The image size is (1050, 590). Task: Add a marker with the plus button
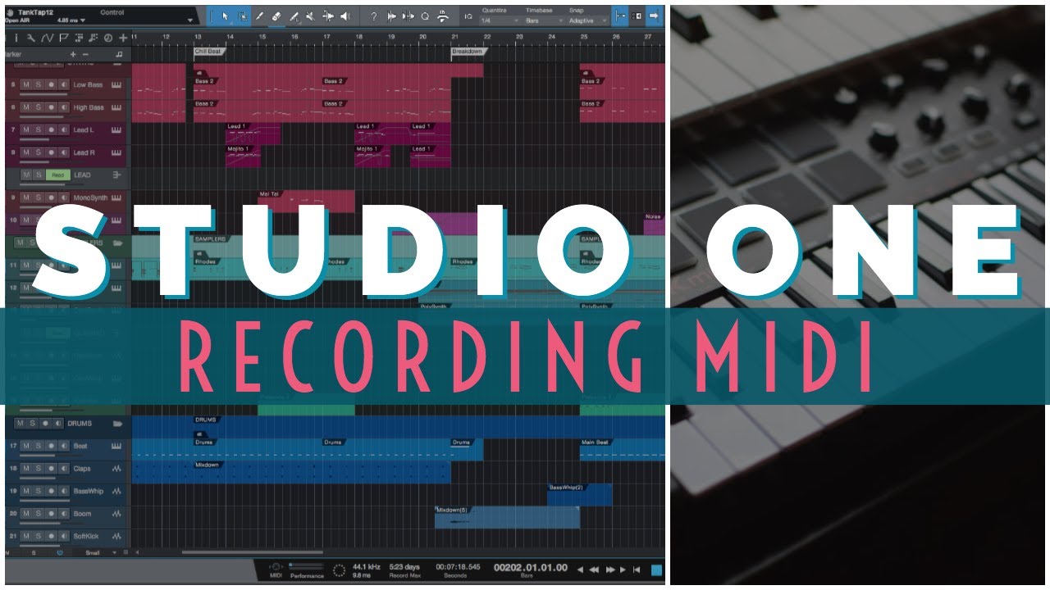click(x=73, y=54)
